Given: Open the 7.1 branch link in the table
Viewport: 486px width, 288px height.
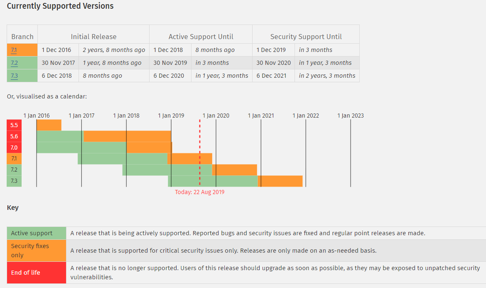Looking at the screenshot, I should [14, 50].
